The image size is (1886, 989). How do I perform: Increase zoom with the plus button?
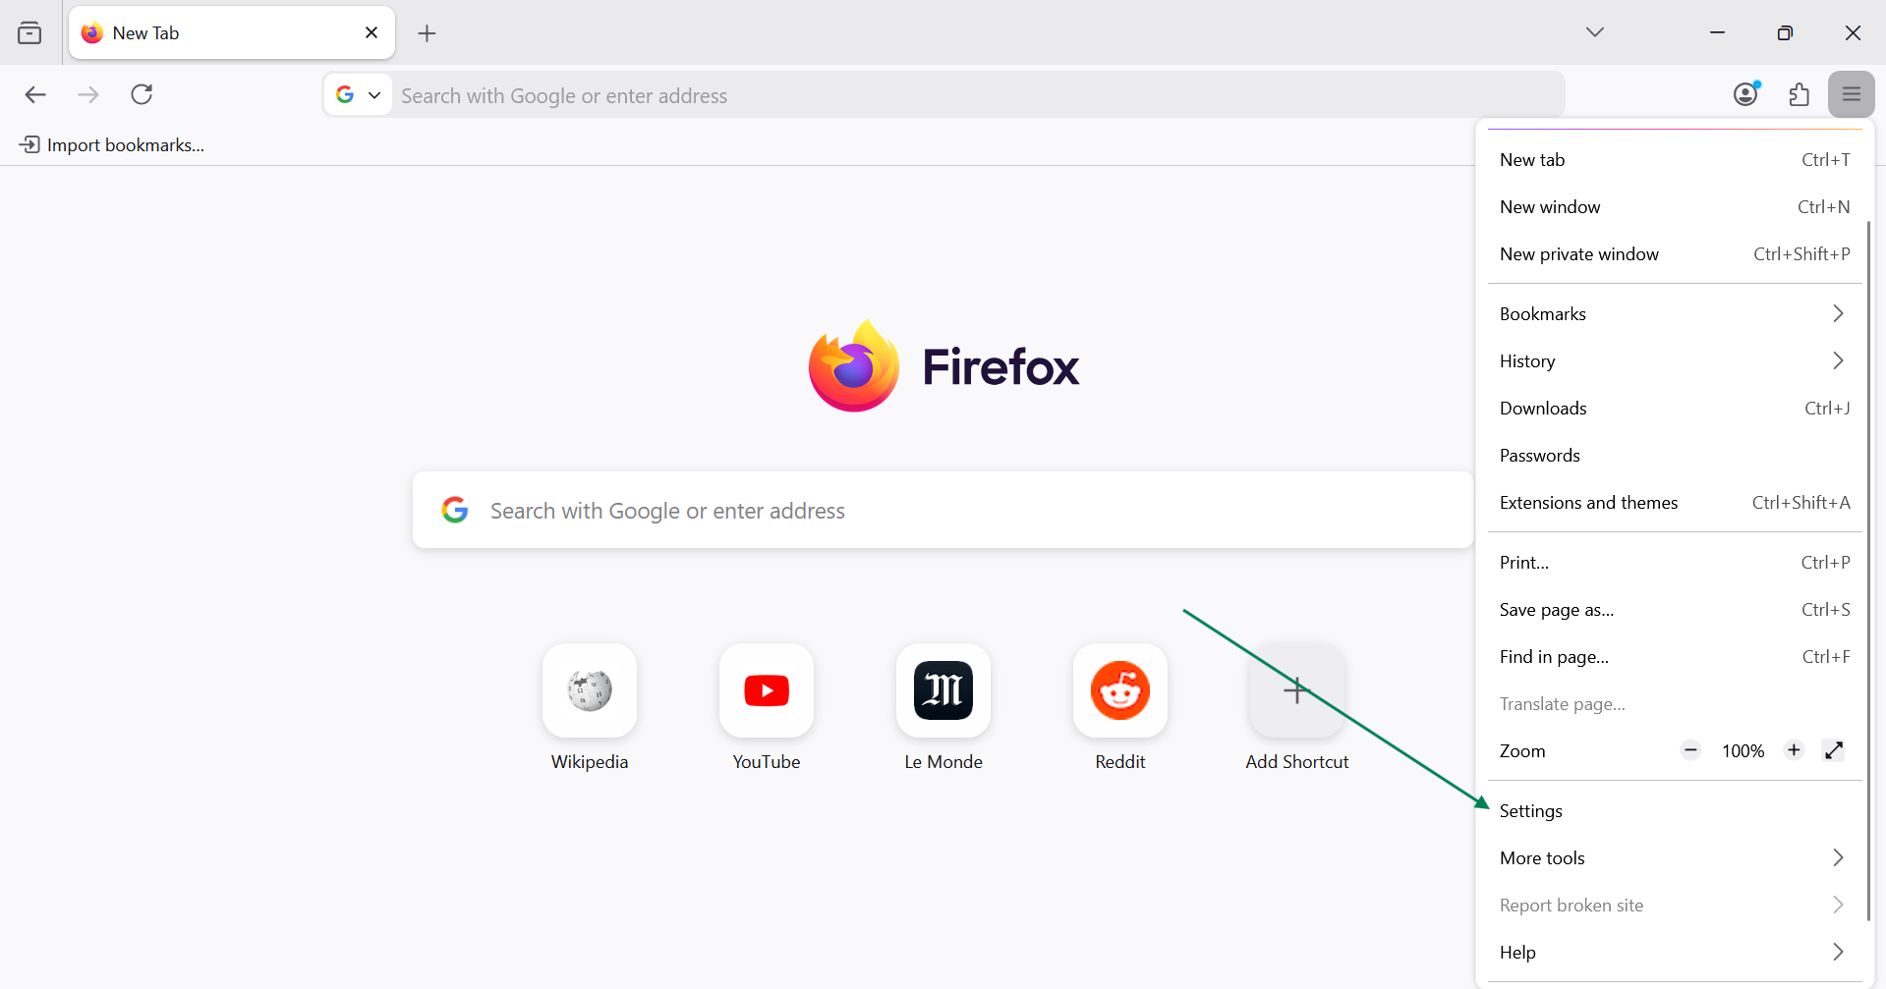pos(1794,751)
